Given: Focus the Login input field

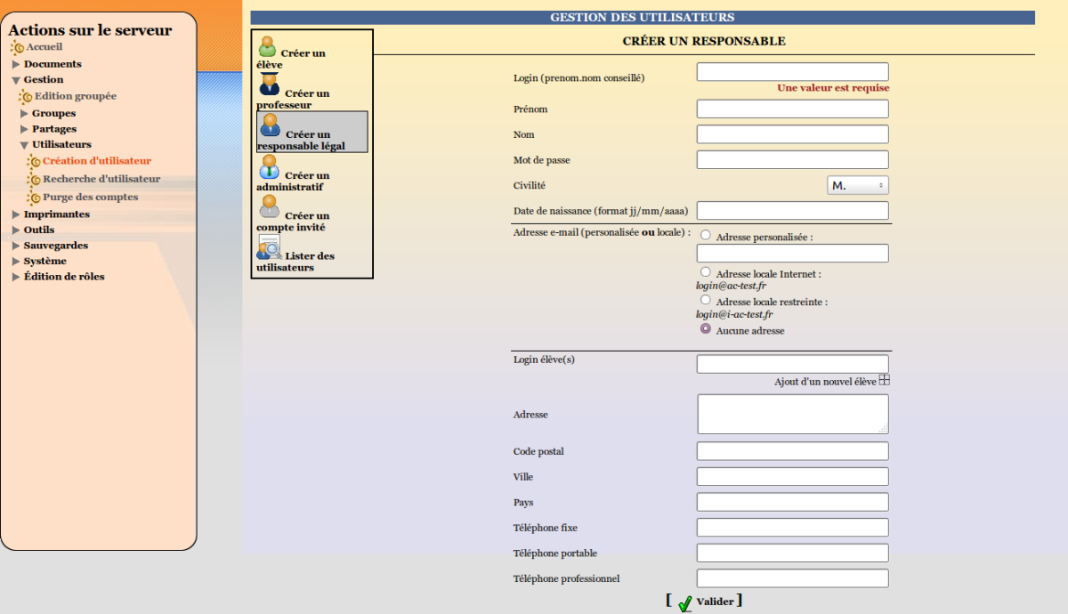Looking at the screenshot, I should coord(793,72).
